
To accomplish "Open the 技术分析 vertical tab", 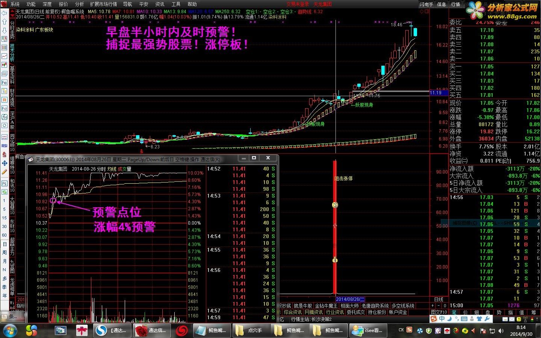I will (12, 53).
